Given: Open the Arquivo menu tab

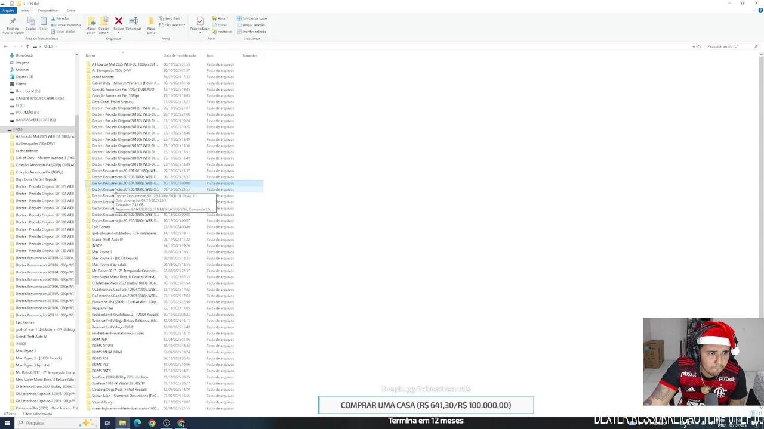Looking at the screenshot, I should 8,10.
